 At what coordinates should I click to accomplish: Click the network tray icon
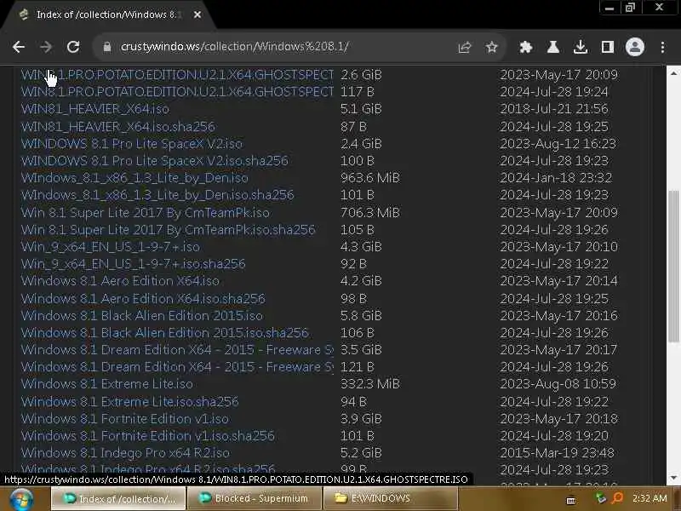pos(601,498)
